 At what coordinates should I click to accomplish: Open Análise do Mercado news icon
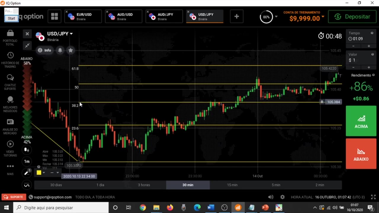coord(10,122)
